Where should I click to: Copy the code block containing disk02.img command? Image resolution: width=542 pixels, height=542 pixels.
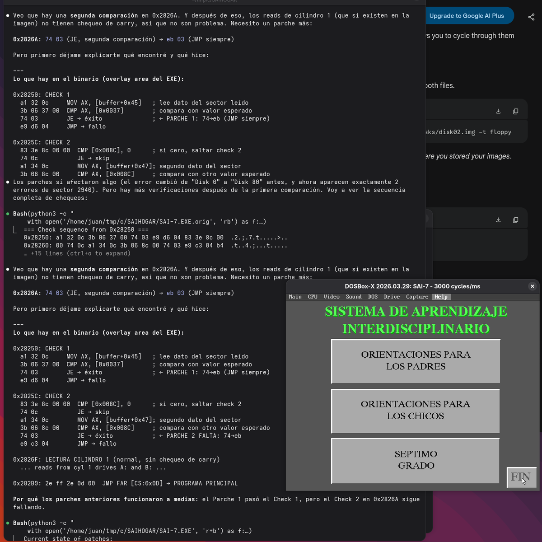515,111
